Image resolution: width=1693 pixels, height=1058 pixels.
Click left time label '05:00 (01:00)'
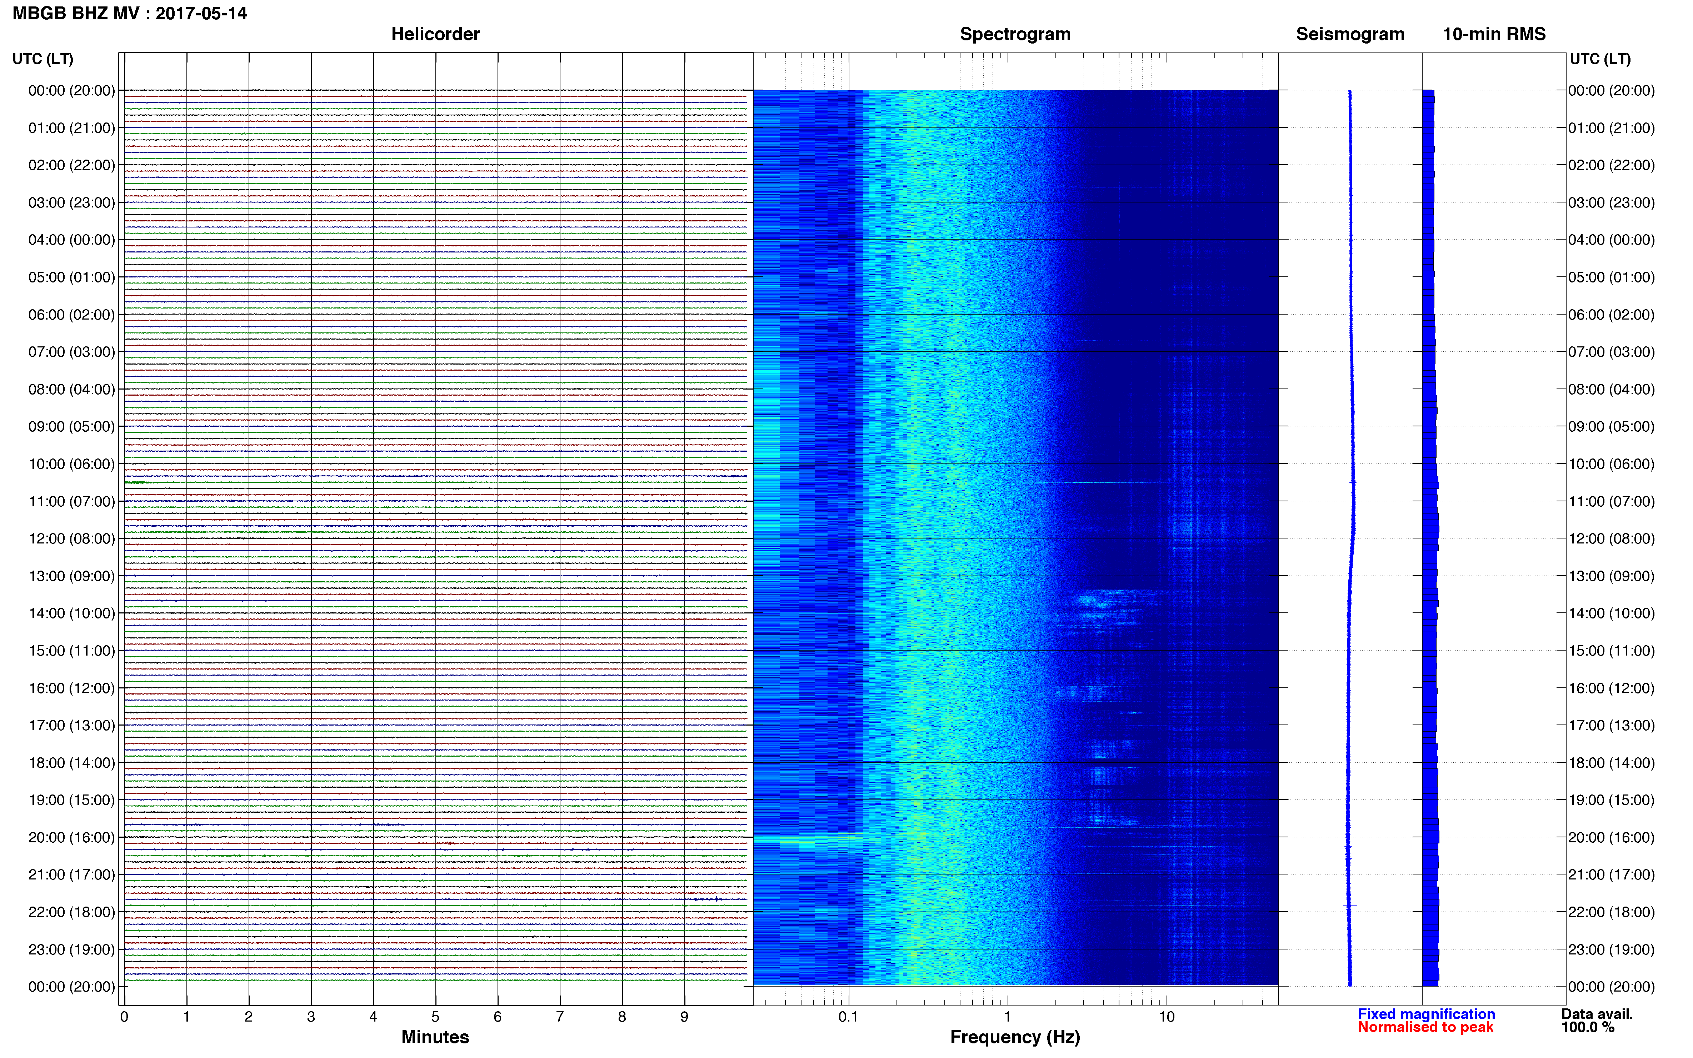click(x=71, y=277)
